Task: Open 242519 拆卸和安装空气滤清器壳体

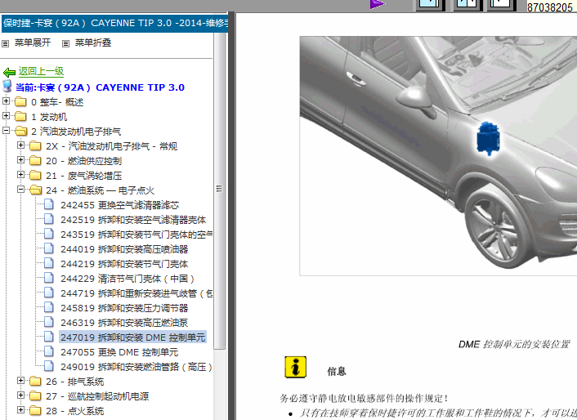Action: tap(133, 220)
